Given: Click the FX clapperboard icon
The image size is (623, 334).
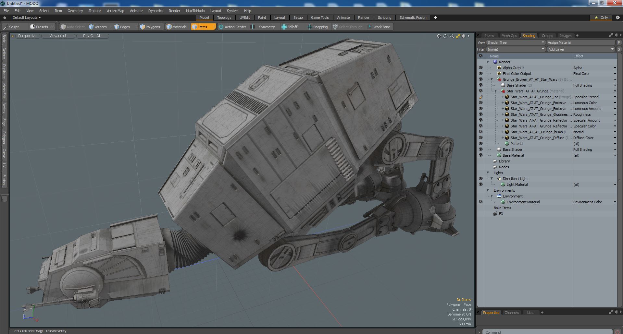Looking at the screenshot, I should (495, 214).
